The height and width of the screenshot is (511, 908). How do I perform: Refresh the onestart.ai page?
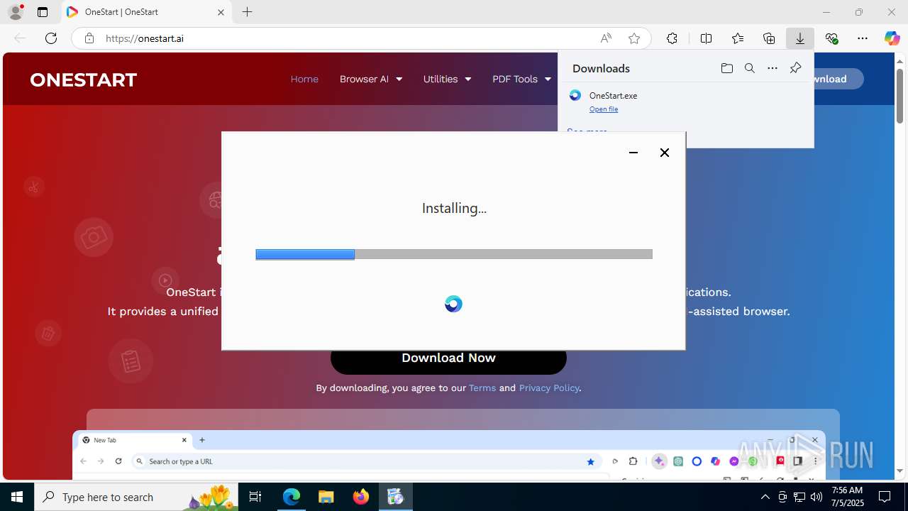(x=51, y=38)
